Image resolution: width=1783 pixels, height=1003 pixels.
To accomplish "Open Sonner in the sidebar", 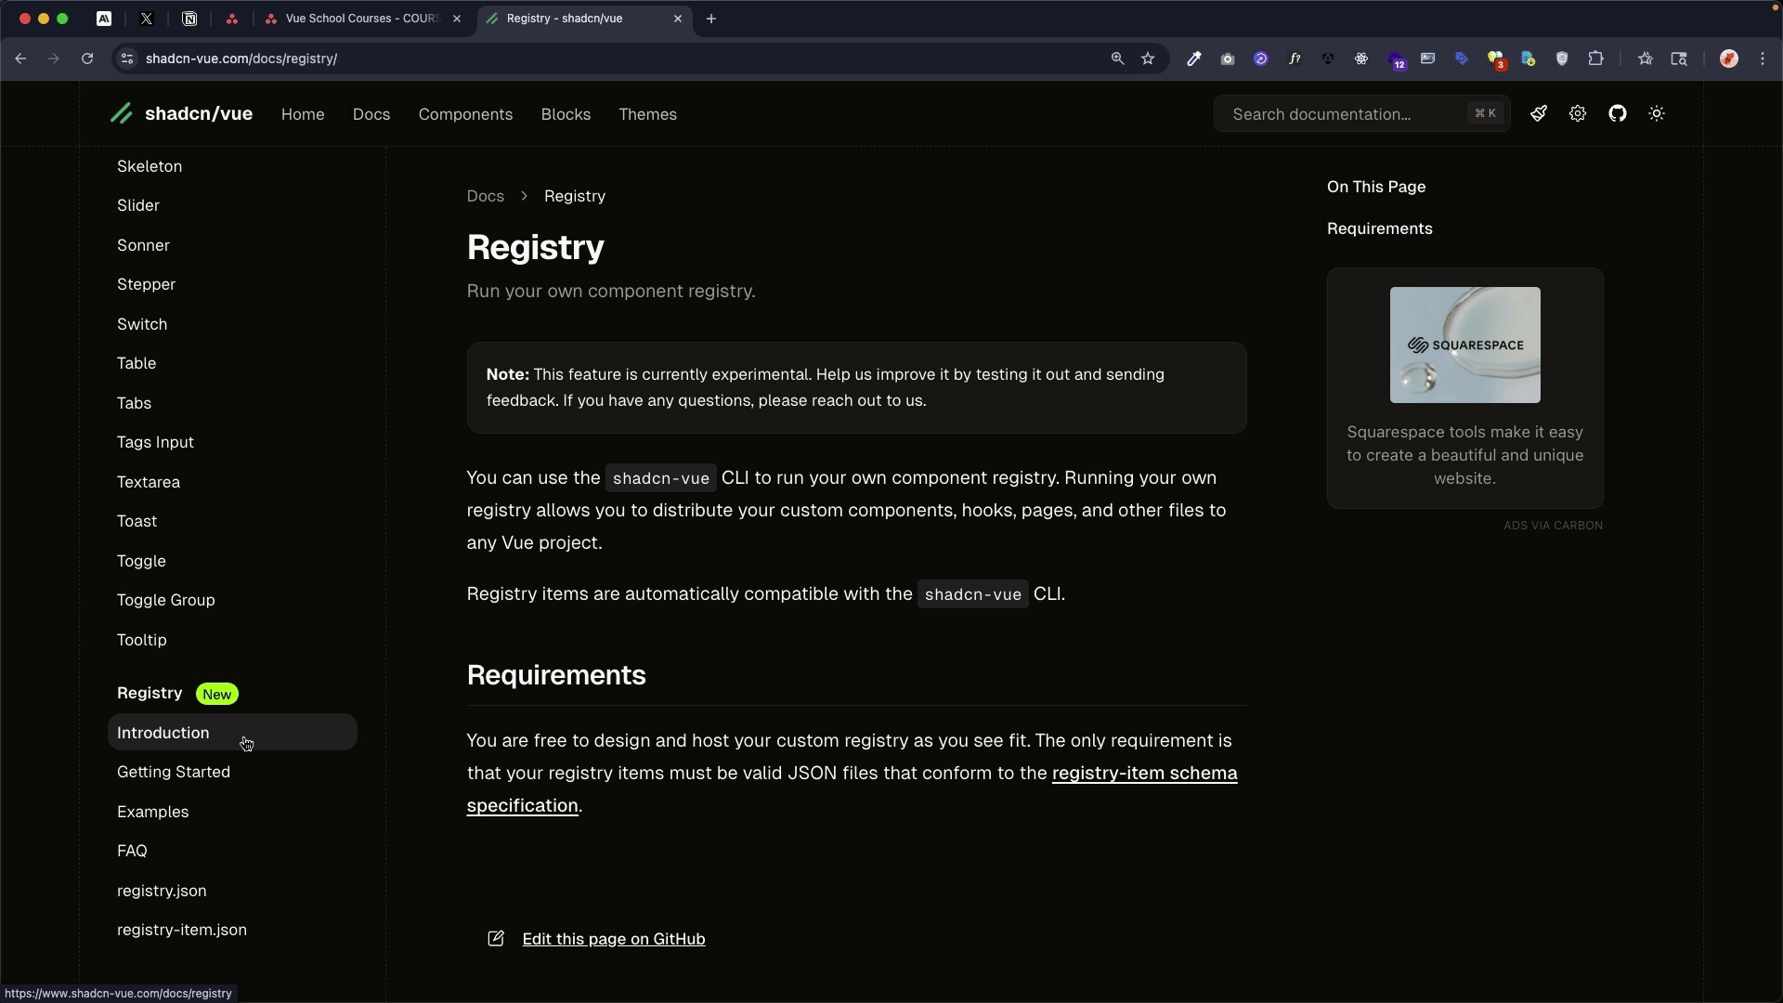I will [143, 245].
